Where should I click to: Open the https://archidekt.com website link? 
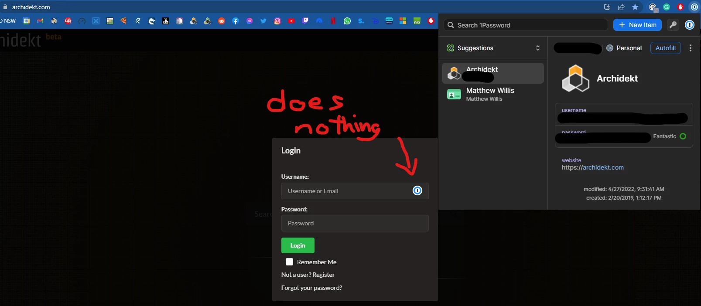(x=592, y=167)
